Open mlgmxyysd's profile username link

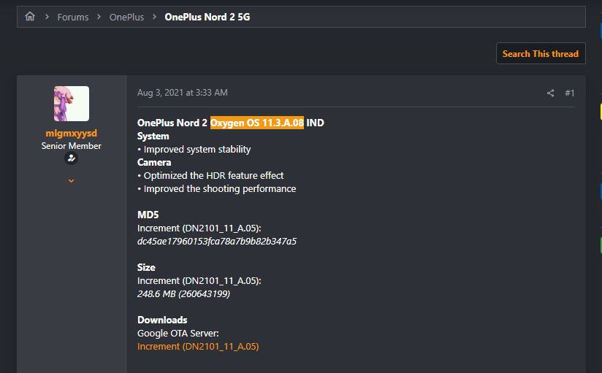(72, 133)
